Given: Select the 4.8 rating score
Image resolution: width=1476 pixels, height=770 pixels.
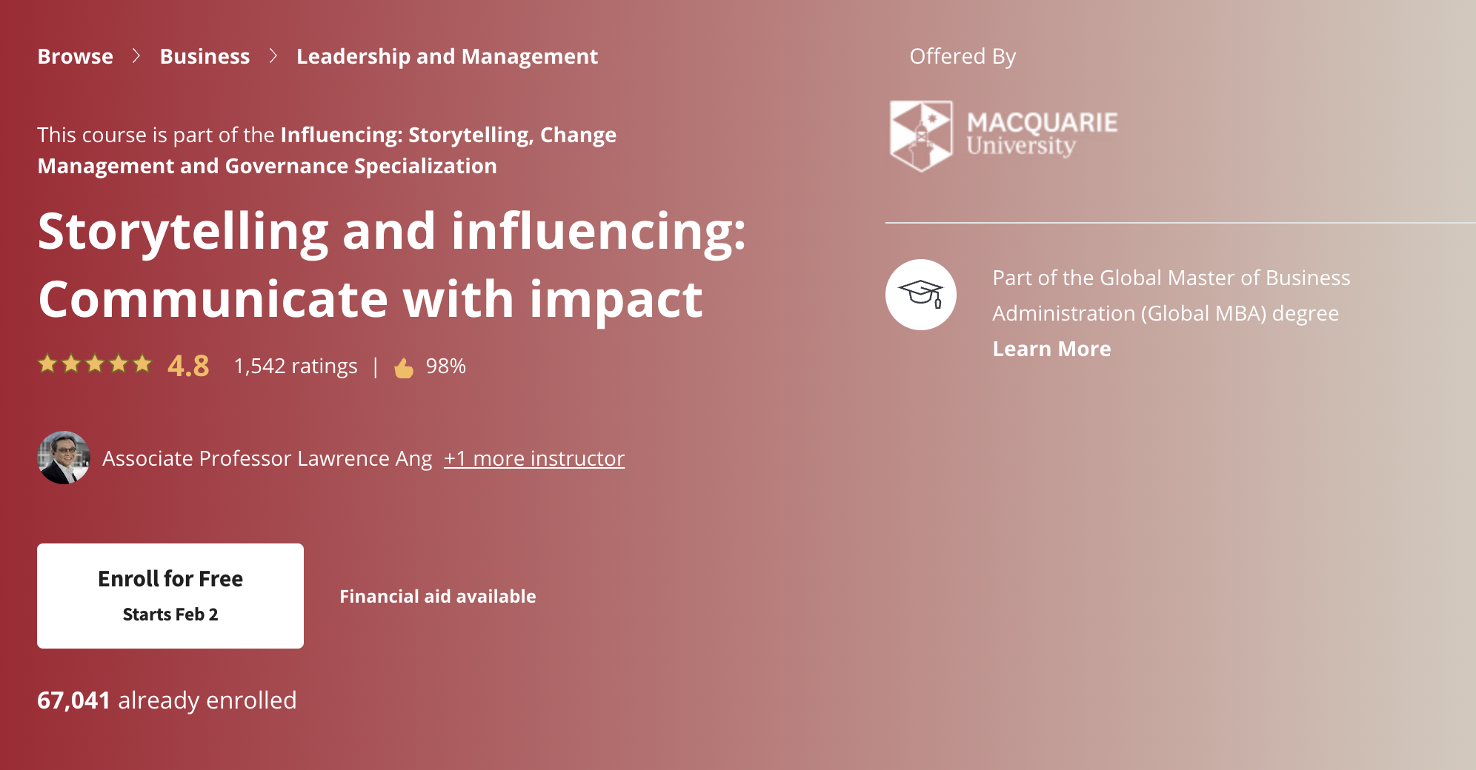Looking at the screenshot, I should pos(187,364).
